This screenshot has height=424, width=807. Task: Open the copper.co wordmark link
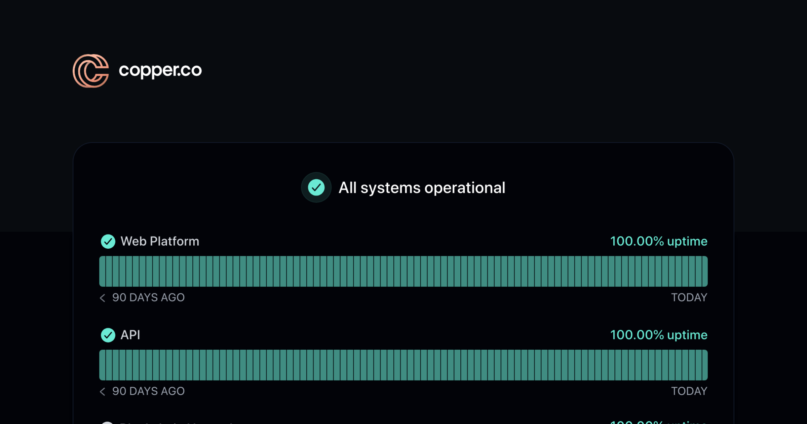[160, 71]
